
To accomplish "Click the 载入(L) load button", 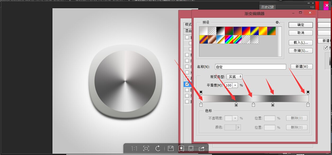I will point(300,43).
